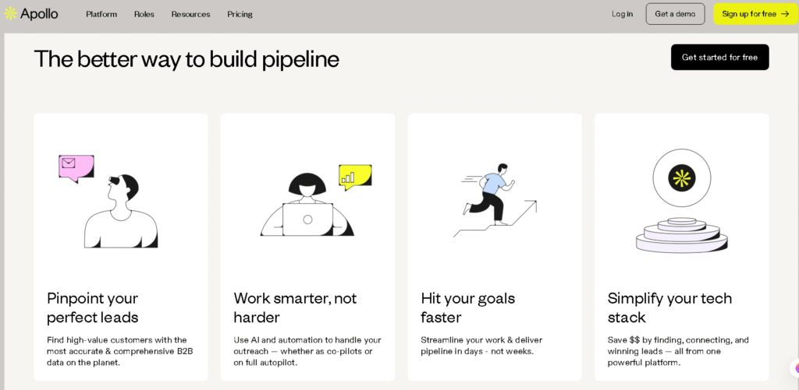Click the arrow in Sign up button
The height and width of the screenshot is (390, 799).
pos(785,14)
